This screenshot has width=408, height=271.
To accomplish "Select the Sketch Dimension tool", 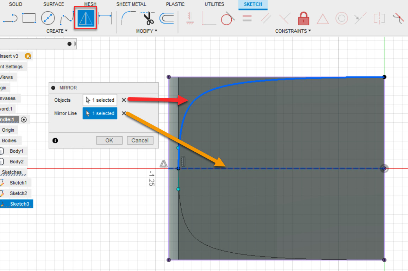I will (105, 18).
